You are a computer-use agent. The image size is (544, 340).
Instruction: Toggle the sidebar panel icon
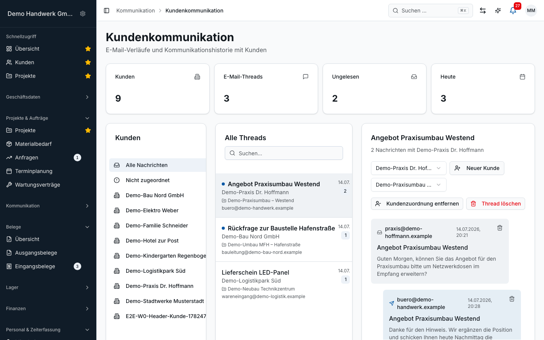coord(107,11)
